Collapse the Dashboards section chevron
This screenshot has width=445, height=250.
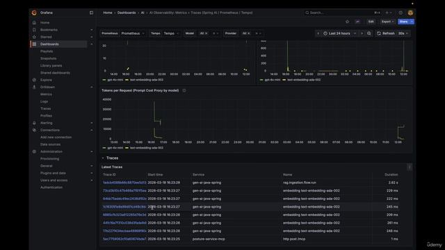tap(91, 44)
